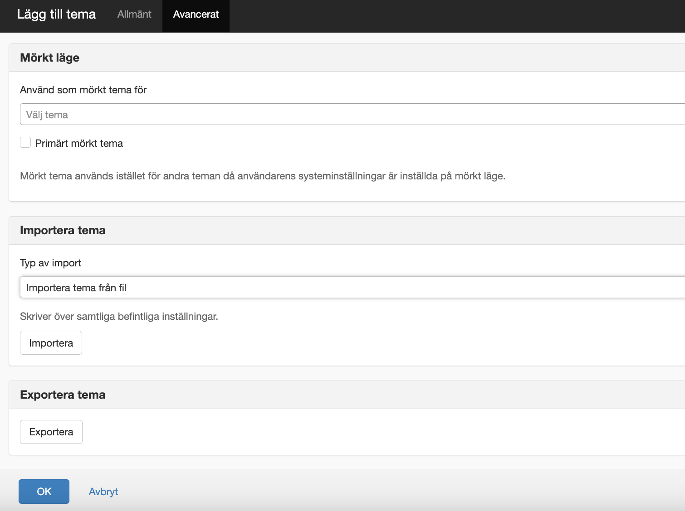Image resolution: width=685 pixels, height=511 pixels.
Task: Click the Mörkt tema används istället description text
Action: coord(263,176)
